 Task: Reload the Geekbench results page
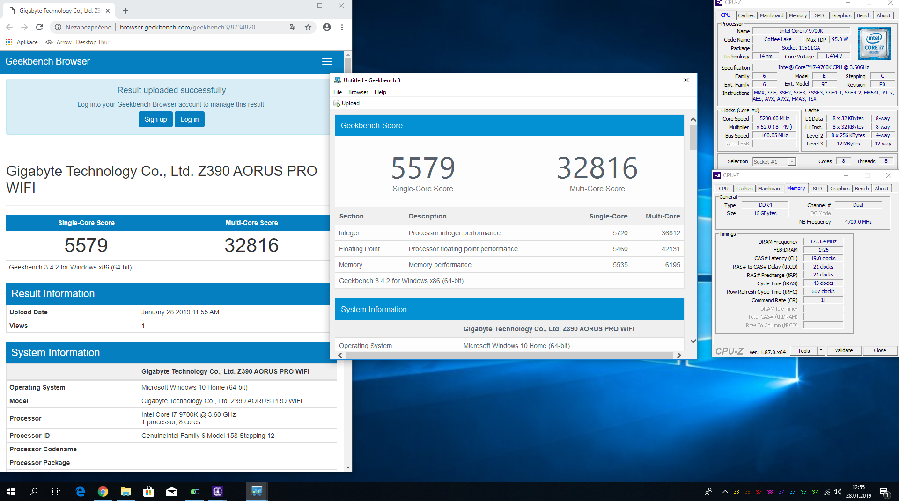[x=40, y=27]
